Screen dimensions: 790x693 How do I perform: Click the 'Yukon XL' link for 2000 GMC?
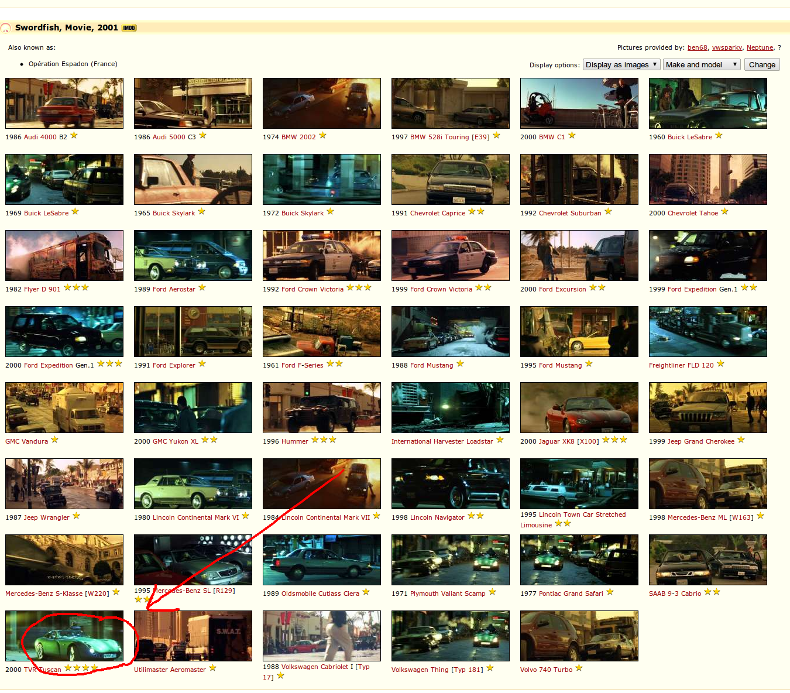pyautogui.click(x=184, y=441)
